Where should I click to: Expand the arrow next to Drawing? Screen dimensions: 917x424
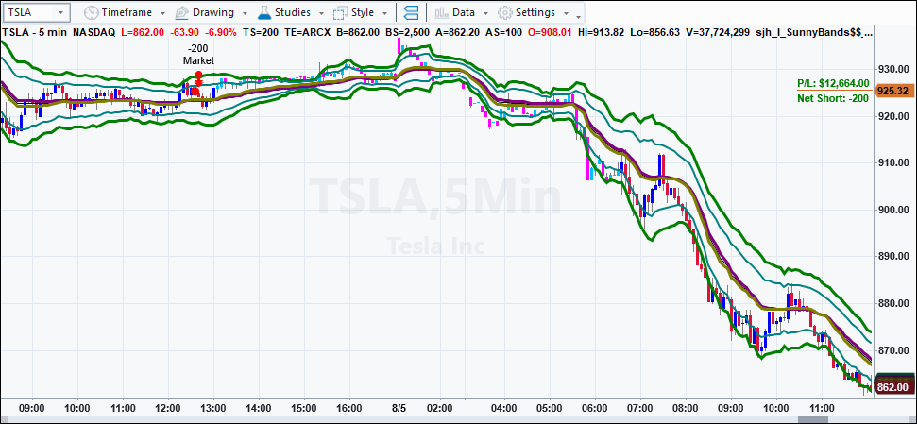[245, 13]
